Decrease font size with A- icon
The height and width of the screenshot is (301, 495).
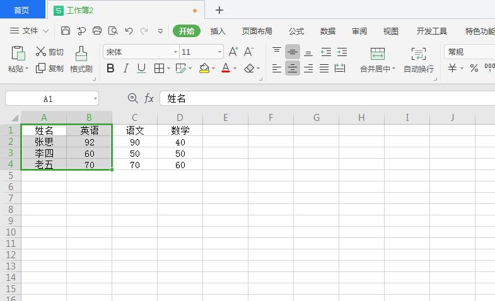click(x=249, y=52)
